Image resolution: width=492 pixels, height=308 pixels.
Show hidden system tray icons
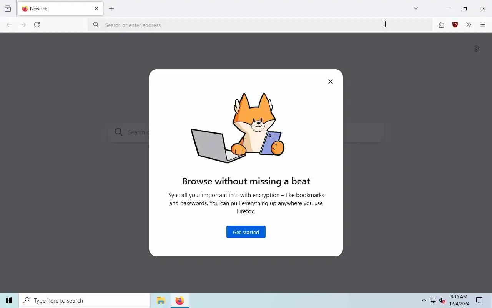[424, 300]
